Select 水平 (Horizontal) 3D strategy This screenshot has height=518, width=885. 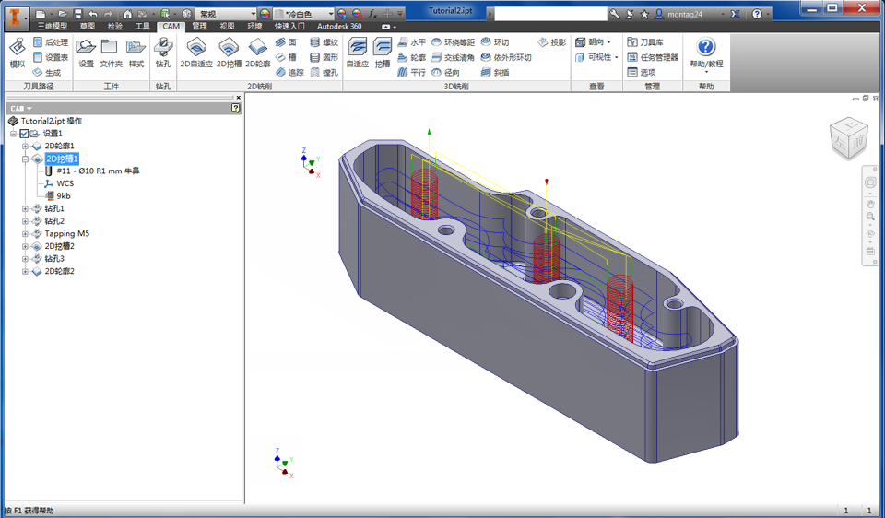pyautogui.click(x=412, y=42)
